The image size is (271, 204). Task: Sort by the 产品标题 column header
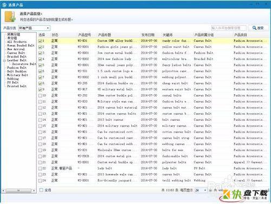(104, 35)
